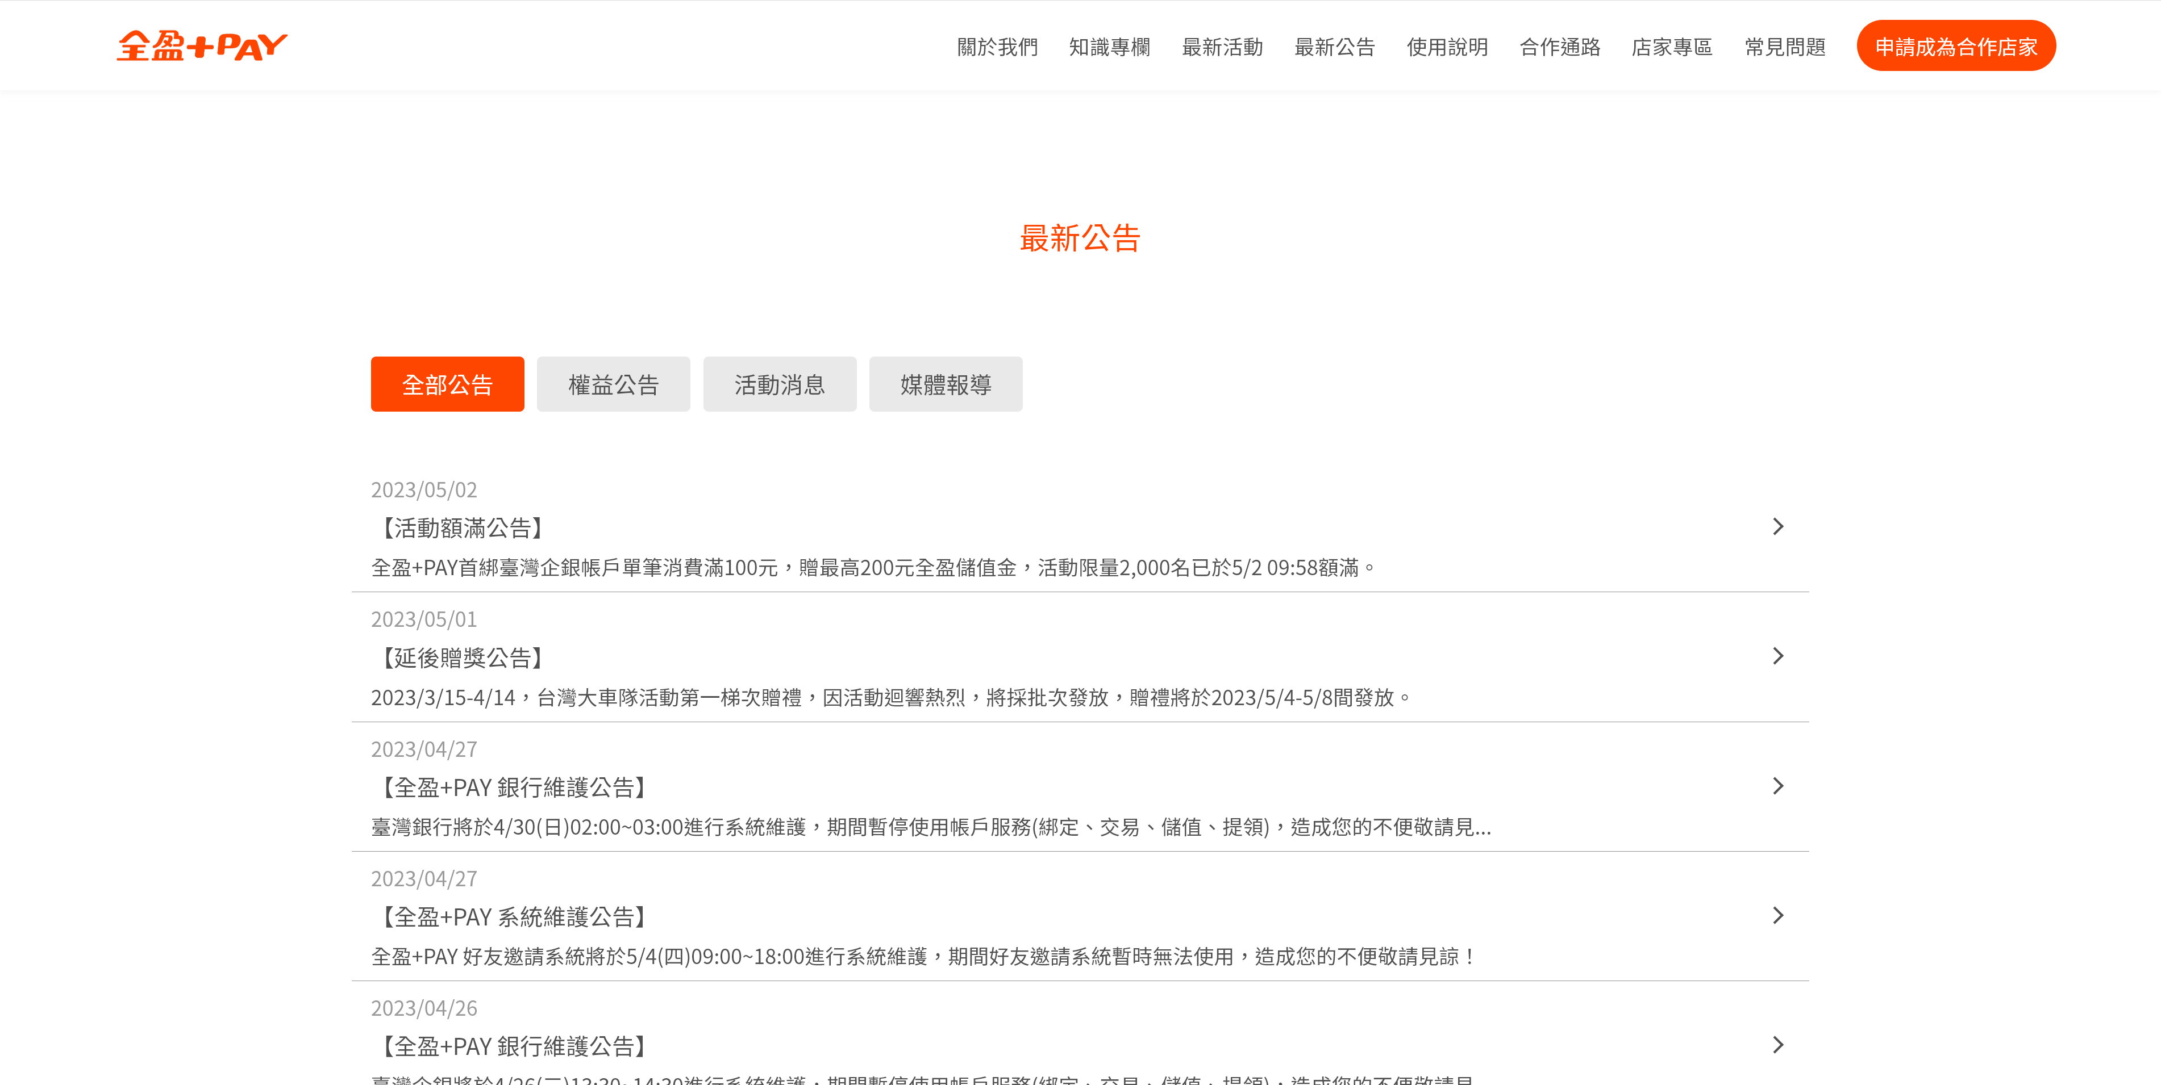Click the 最新公告 page heading
This screenshot has width=2161, height=1085.
(x=1081, y=238)
